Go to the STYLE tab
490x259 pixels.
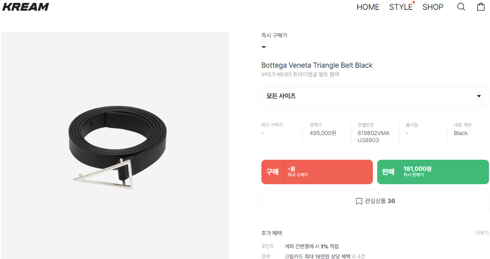coord(401,7)
